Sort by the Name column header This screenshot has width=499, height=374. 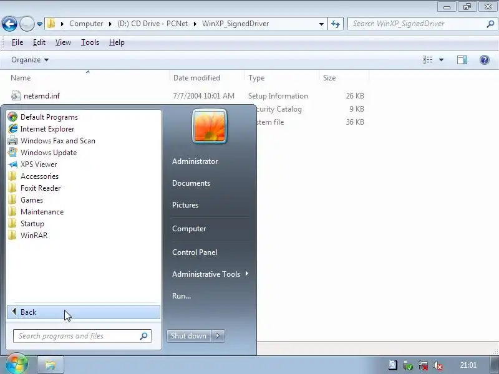pyautogui.click(x=87, y=77)
